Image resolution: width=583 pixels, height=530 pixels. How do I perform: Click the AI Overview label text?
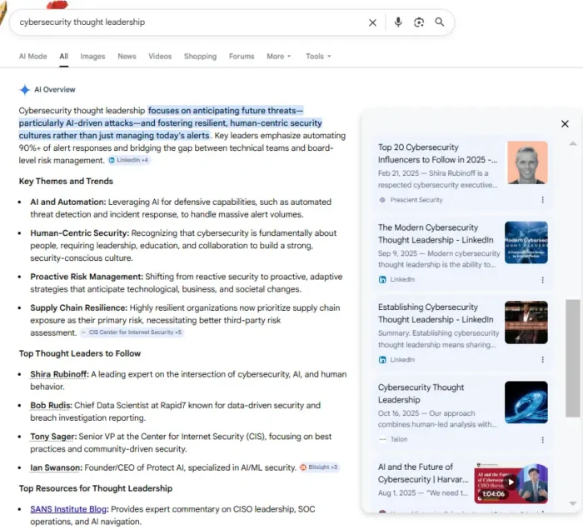coord(55,90)
